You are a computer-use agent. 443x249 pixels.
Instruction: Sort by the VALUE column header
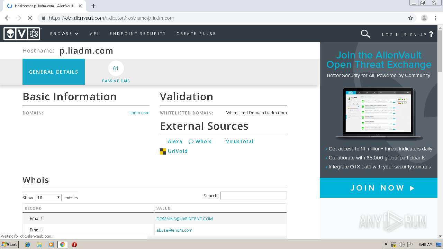pos(220,208)
